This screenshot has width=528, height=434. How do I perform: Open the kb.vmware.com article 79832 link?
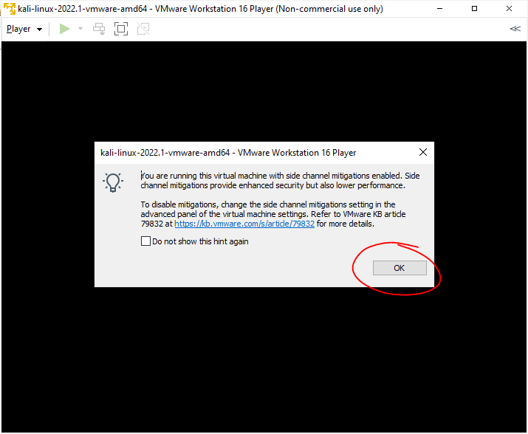pyautogui.click(x=244, y=224)
